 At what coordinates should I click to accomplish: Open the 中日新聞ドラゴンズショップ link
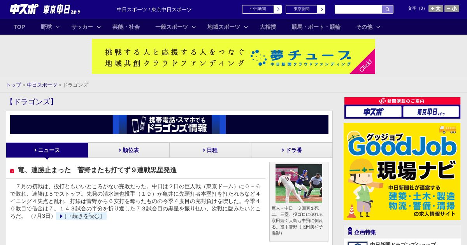click(403, 243)
